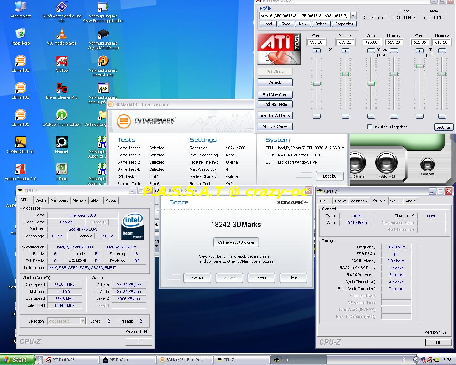456x365 pixels.
Task: Decrease 3D perf. Memory with minus button
Action: [x=442, y=116]
